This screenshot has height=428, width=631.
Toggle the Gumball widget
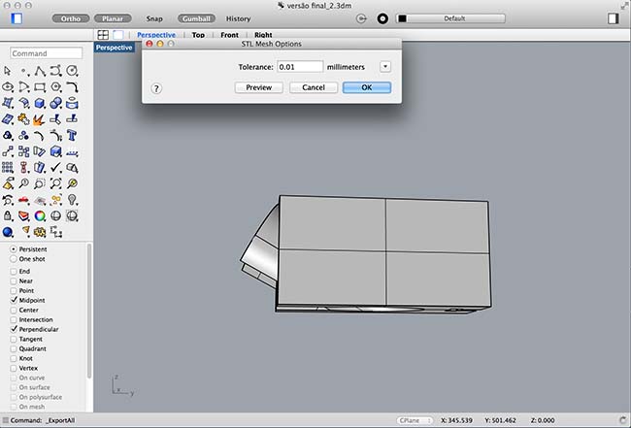(x=196, y=18)
